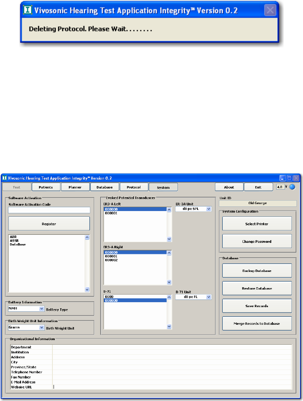Open the Database tab

(104, 187)
